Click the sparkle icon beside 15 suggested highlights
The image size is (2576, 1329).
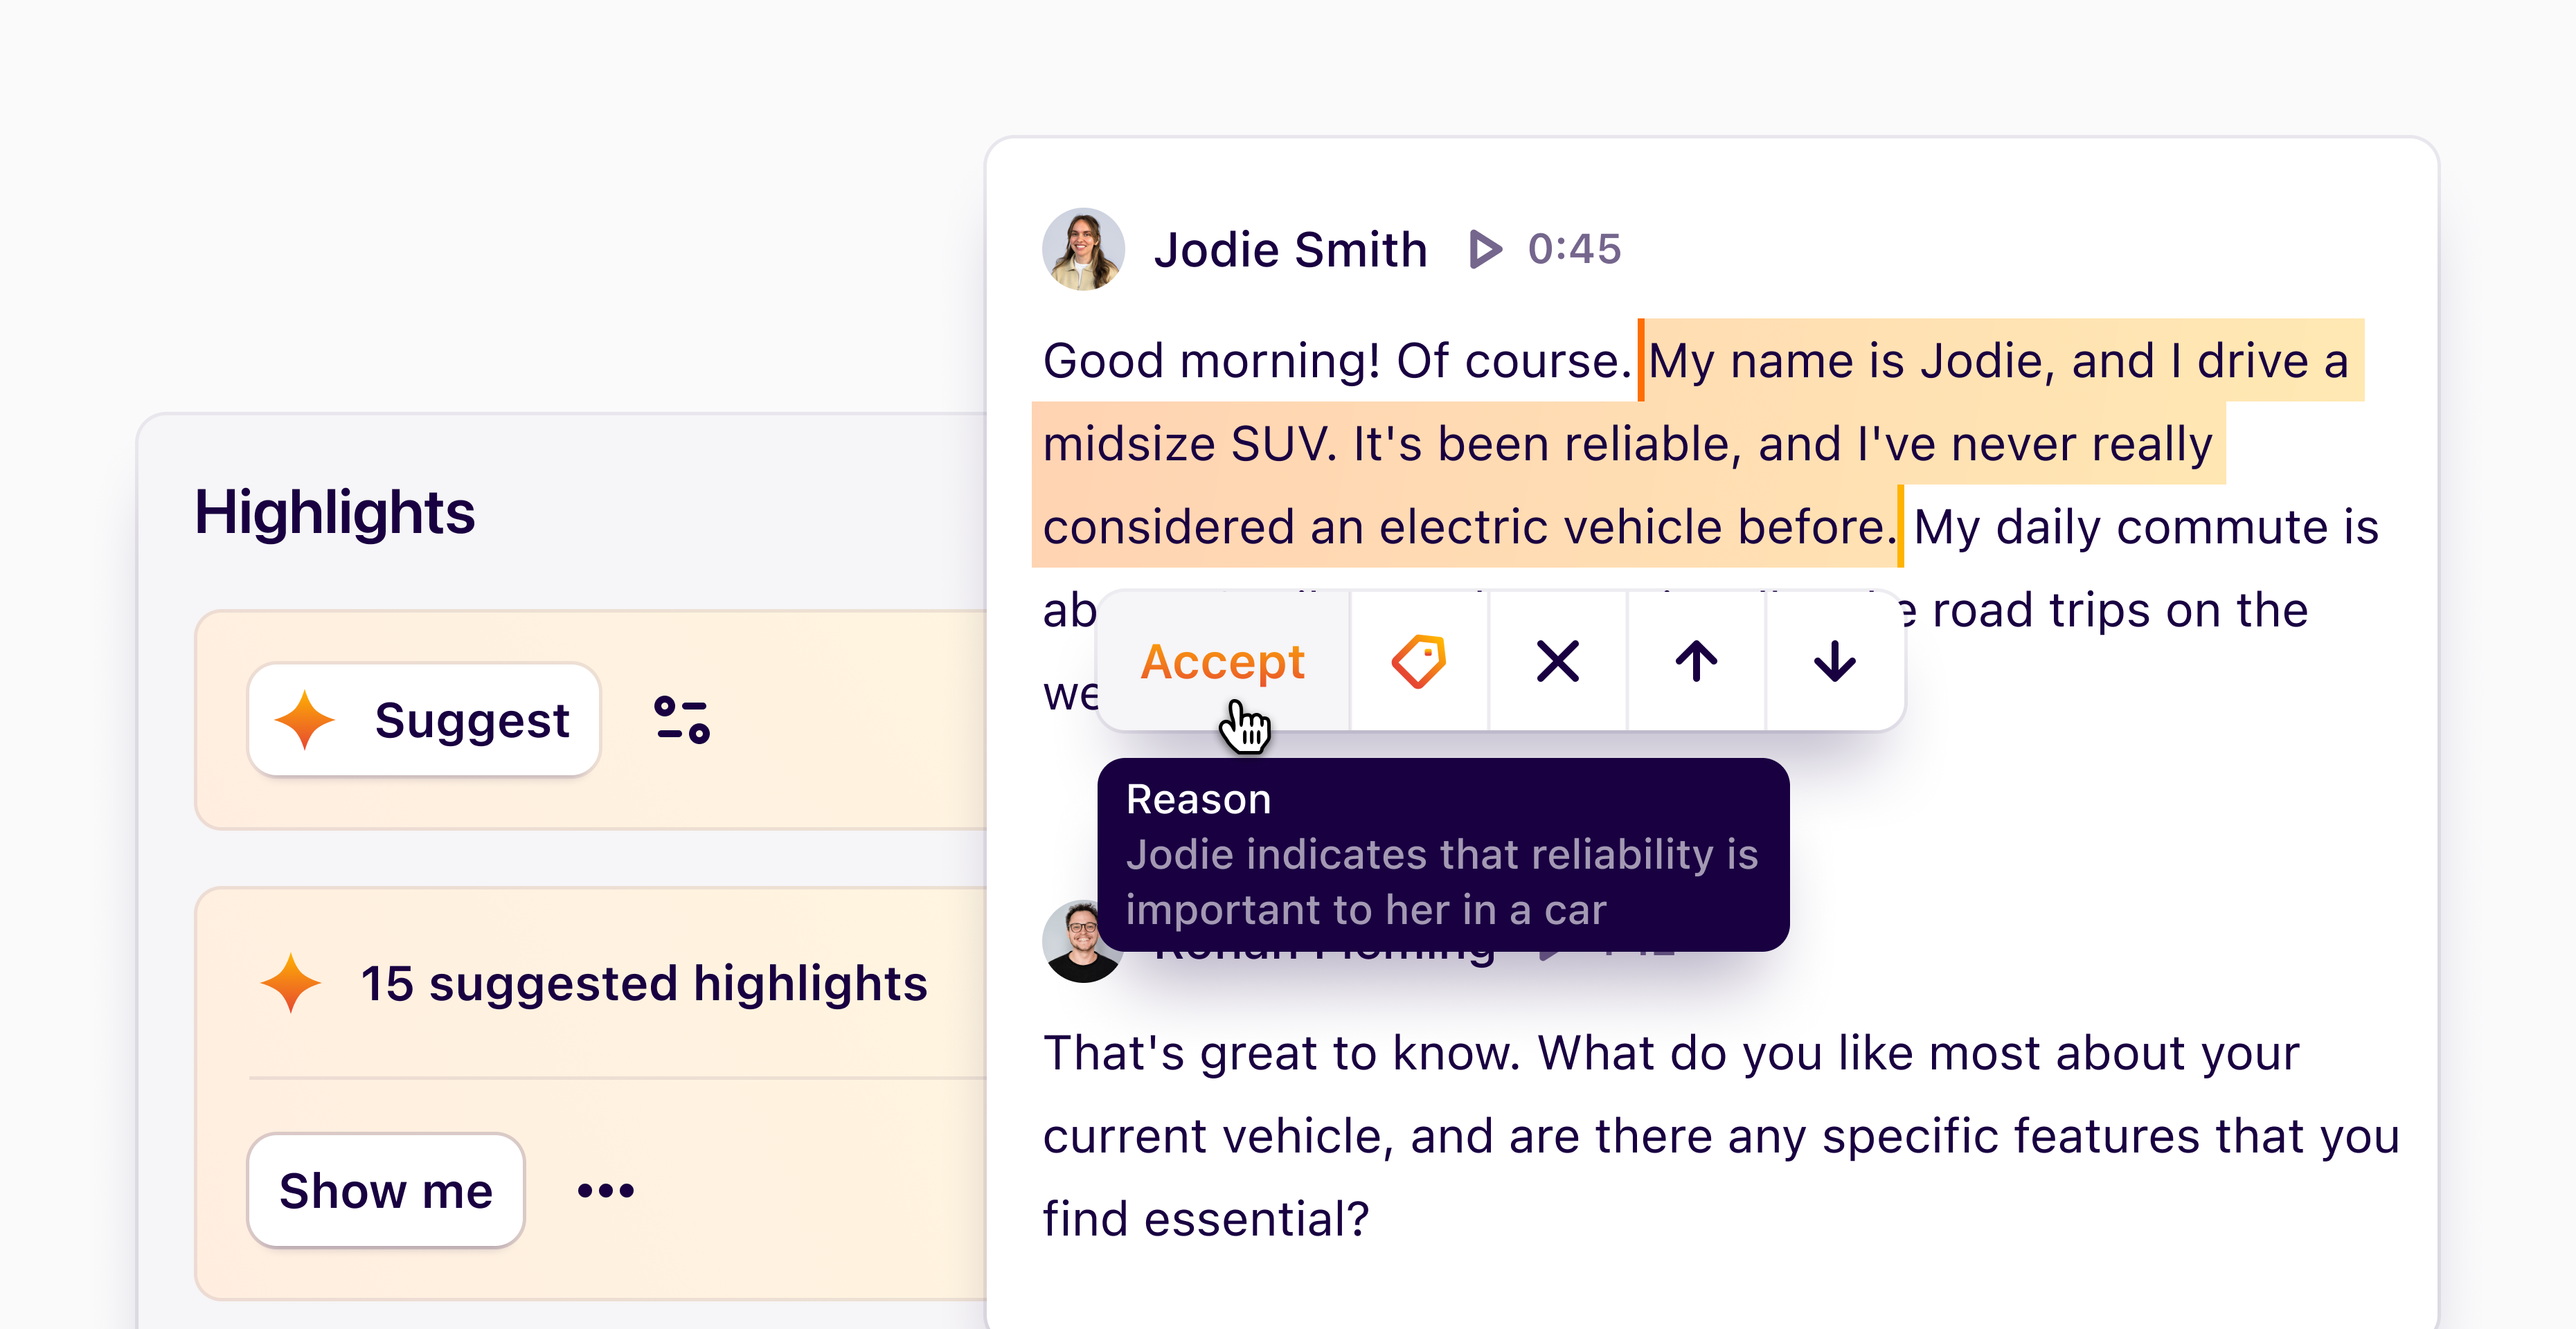tap(290, 984)
